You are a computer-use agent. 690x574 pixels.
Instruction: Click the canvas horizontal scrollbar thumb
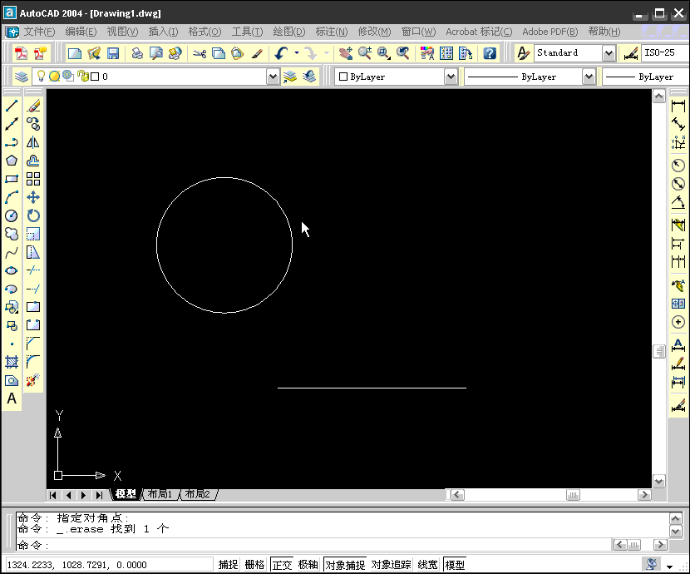pos(573,495)
